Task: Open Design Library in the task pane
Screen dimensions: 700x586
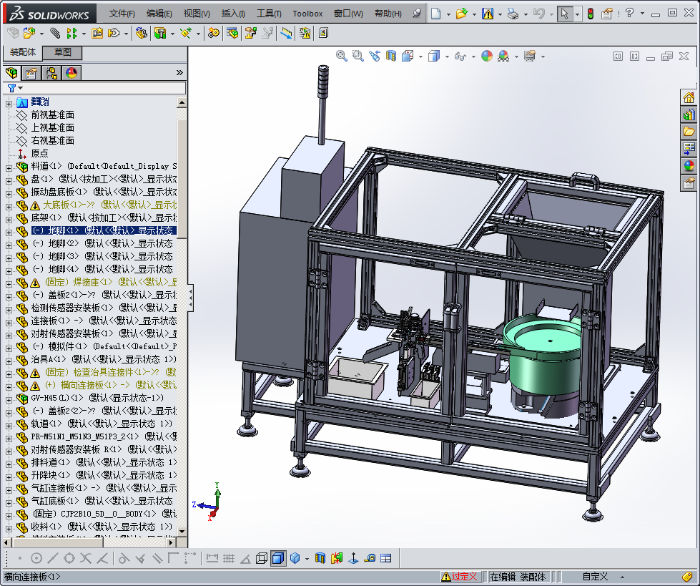Action: coord(689,114)
